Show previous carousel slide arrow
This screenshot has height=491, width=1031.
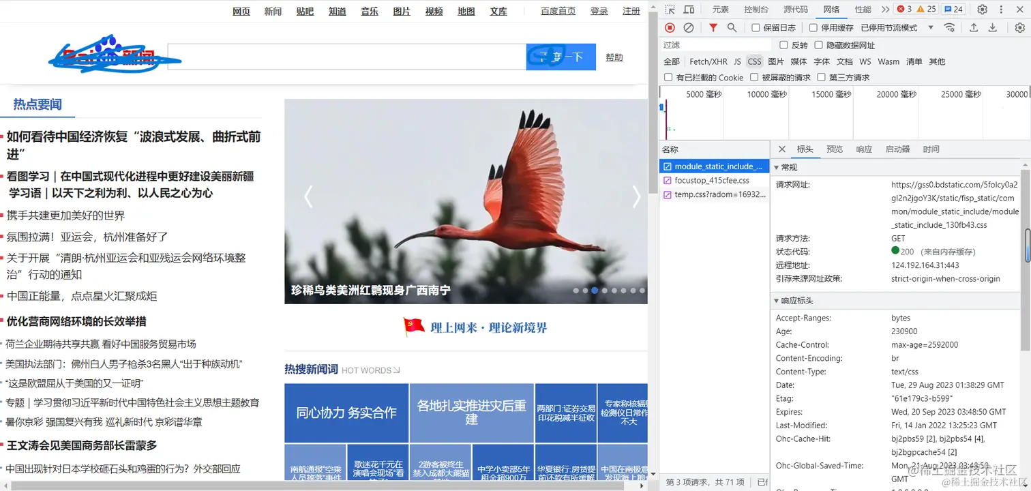(308, 196)
